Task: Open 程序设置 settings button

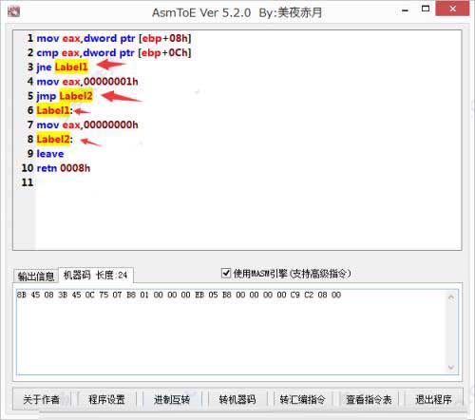Action: click(106, 399)
